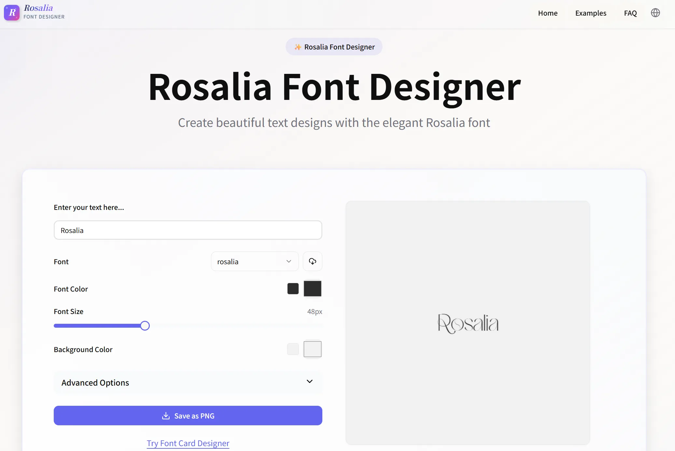Screen dimensions: 675x451
Task: Open the large font color picker
Action: pyautogui.click(x=312, y=289)
